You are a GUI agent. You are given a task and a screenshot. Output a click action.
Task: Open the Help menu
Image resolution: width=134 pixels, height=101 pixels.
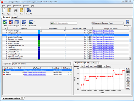point(32,6)
